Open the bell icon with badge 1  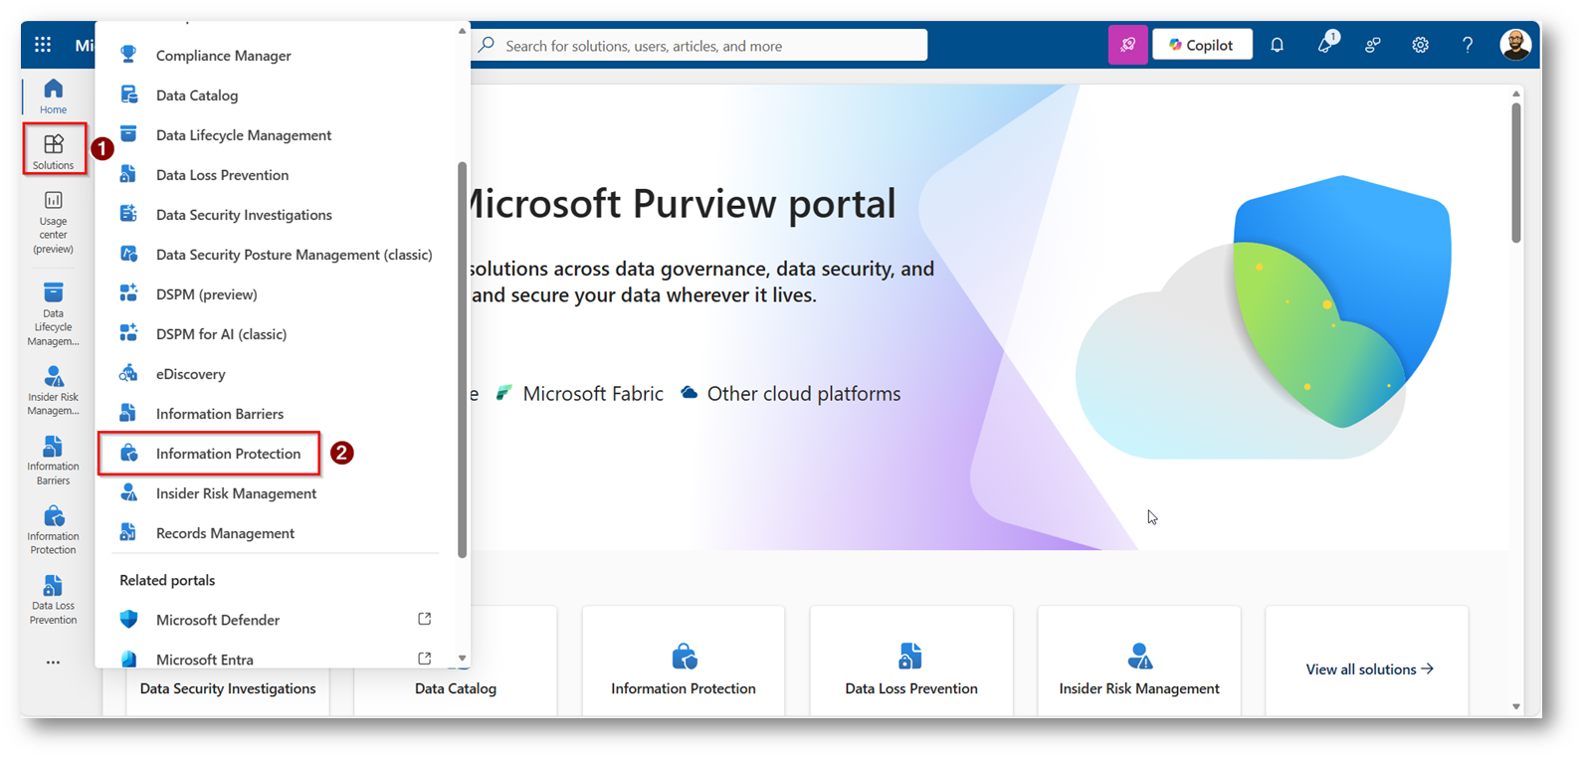pyautogui.click(x=1326, y=43)
